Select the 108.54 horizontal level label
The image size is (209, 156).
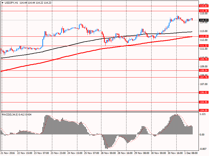[204, 70]
